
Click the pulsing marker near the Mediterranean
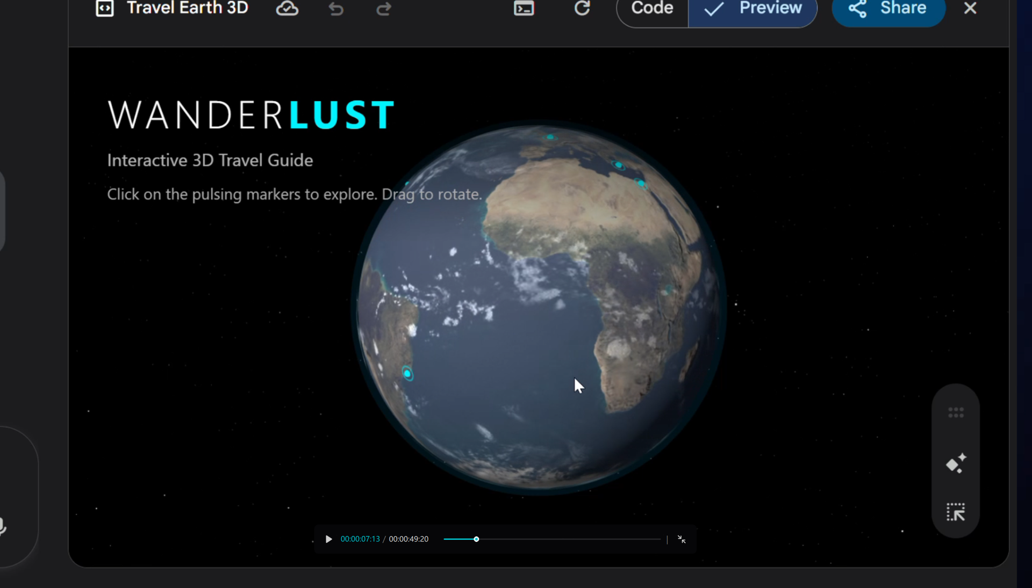[619, 165]
